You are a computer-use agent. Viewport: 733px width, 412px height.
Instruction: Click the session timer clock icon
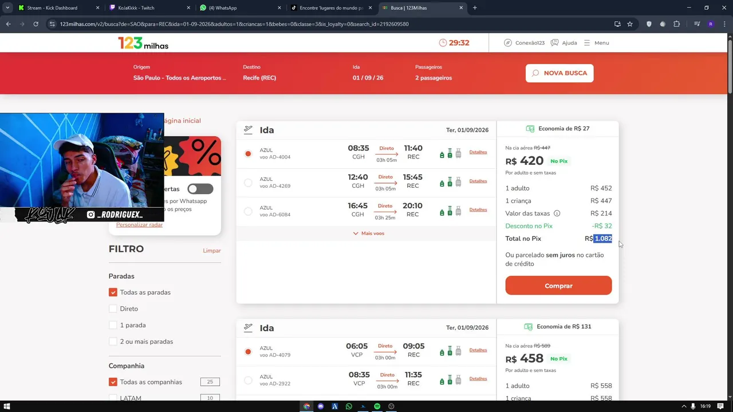pos(443,43)
